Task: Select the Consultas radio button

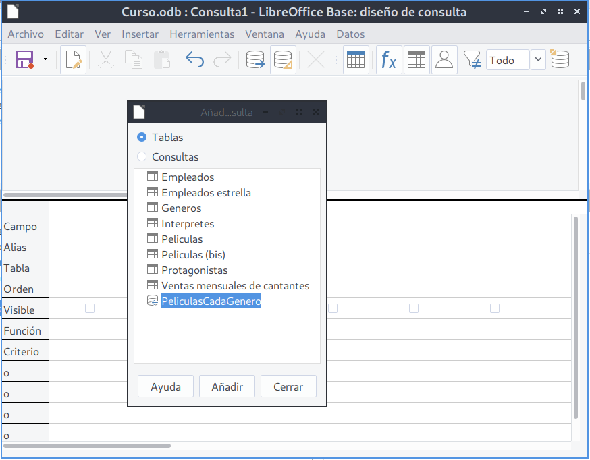Action: (142, 156)
